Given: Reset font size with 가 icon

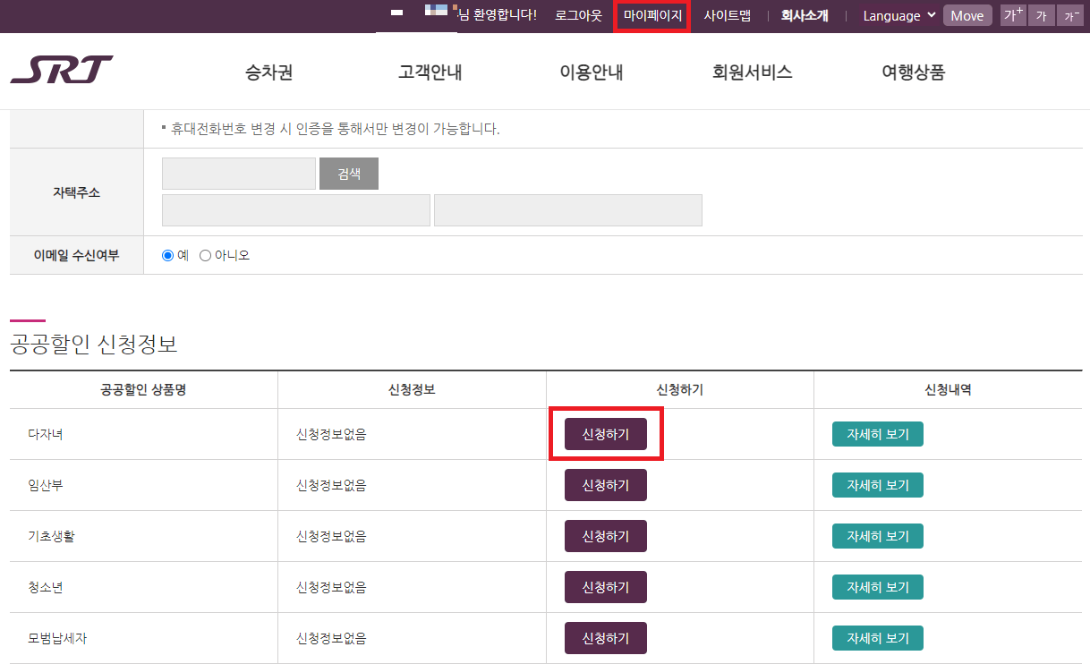Looking at the screenshot, I should point(1041,15).
